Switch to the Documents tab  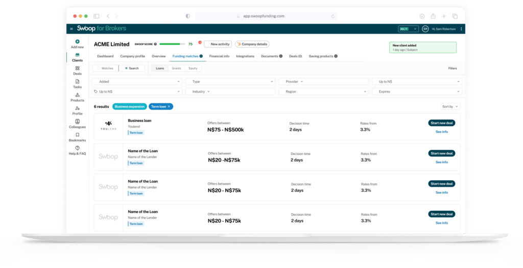(272, 56)
